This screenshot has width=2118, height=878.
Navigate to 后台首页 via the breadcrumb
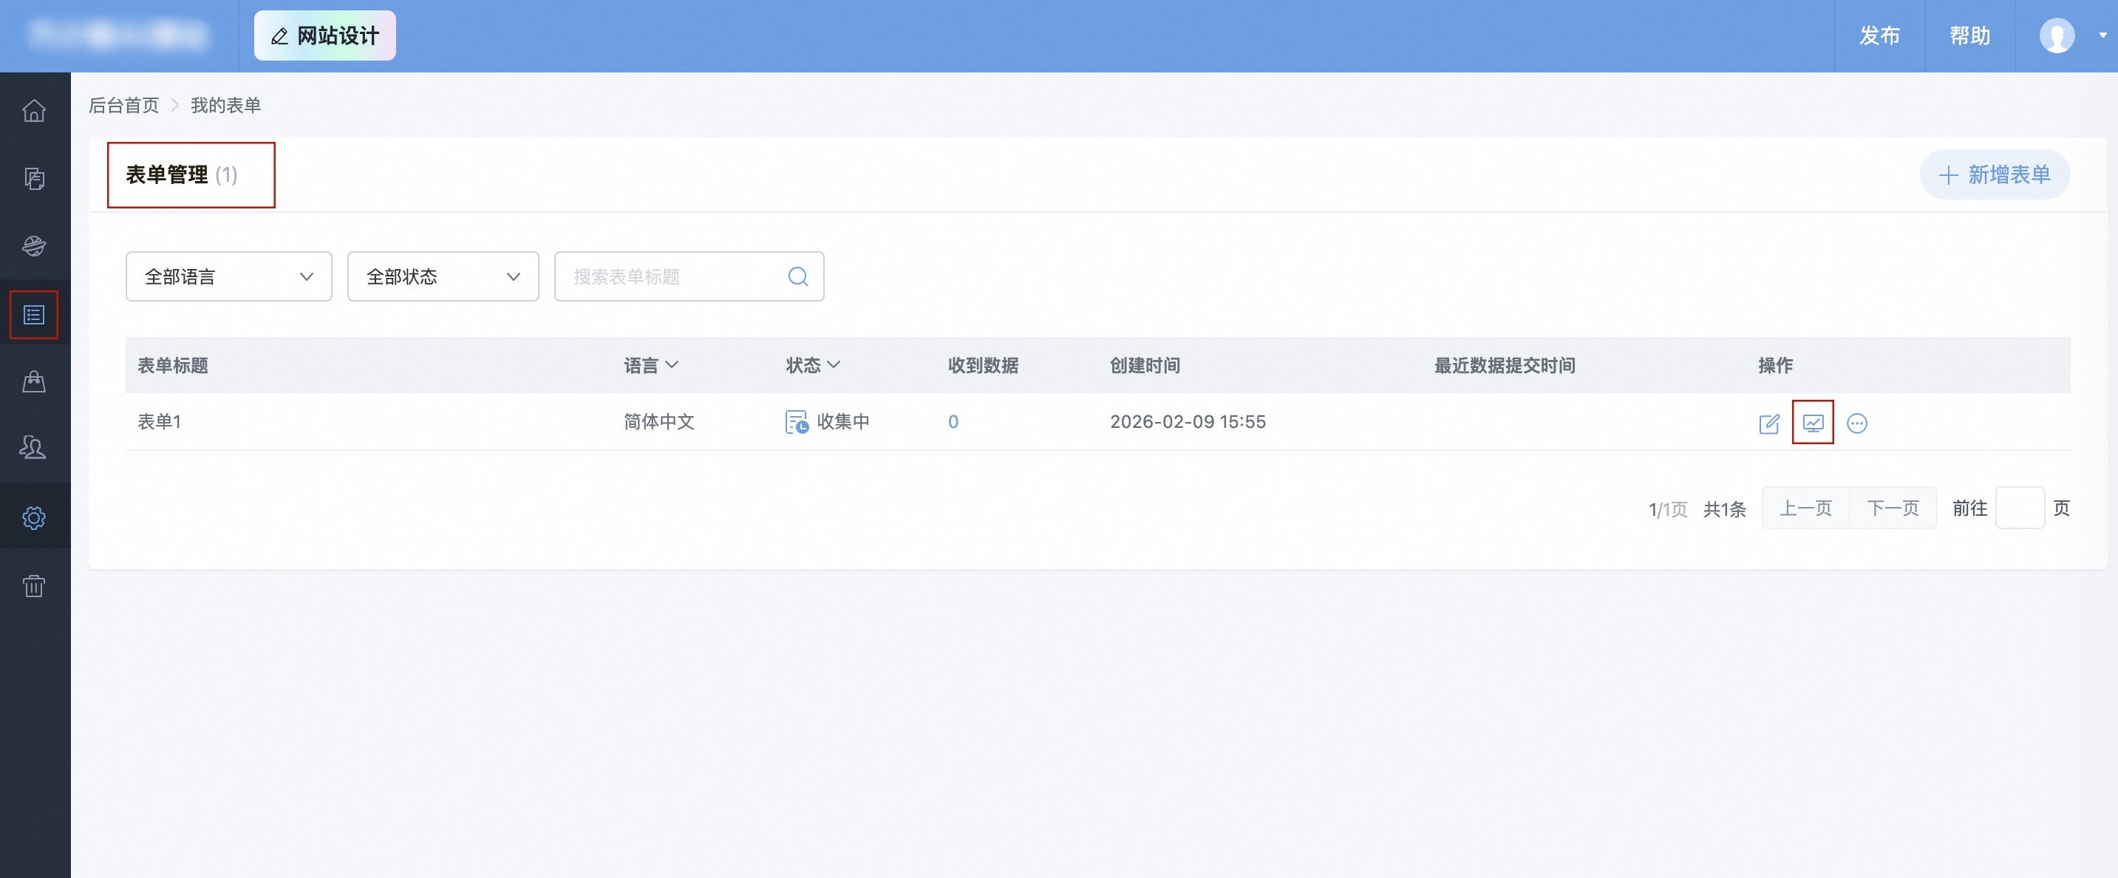point(124,104)
